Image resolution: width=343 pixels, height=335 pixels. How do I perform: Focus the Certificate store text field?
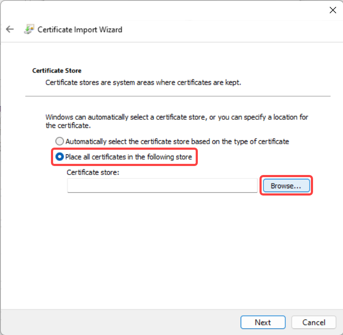[x=162, y=186]
